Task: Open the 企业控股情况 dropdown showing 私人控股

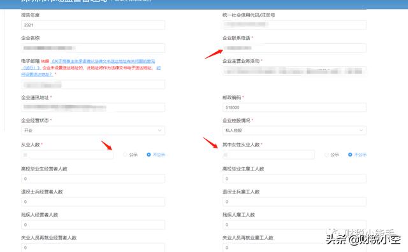Action: tap(295, 130)
